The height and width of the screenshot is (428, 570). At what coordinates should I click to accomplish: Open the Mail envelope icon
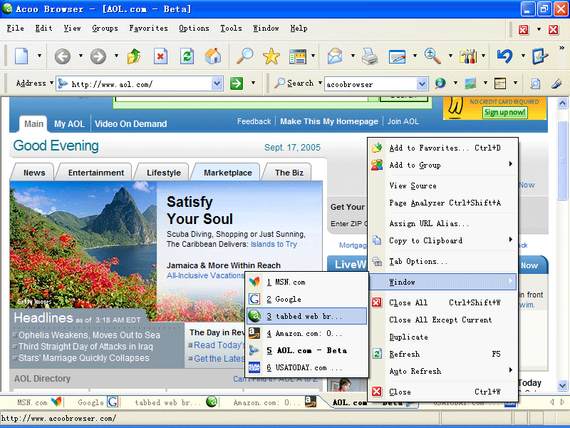[335, 56]
